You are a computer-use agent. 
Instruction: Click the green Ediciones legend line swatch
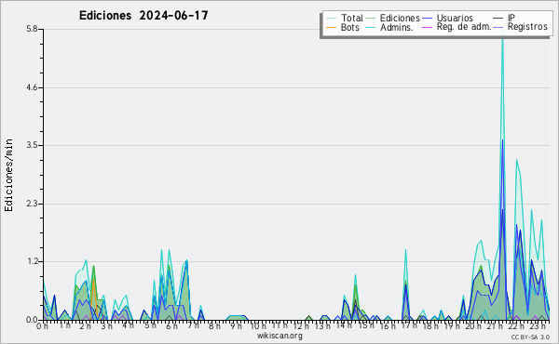coord(371,18)
